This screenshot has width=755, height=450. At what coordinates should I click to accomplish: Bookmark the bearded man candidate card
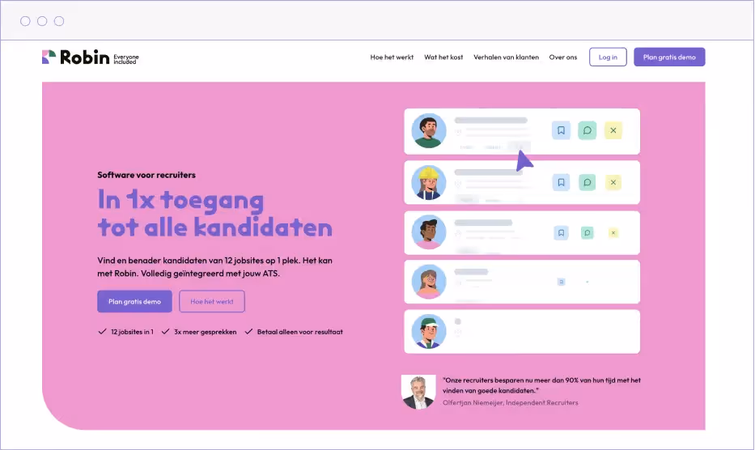[561, 130]
